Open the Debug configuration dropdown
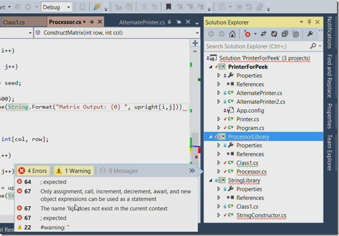The image size is (339, 236). 57,7
